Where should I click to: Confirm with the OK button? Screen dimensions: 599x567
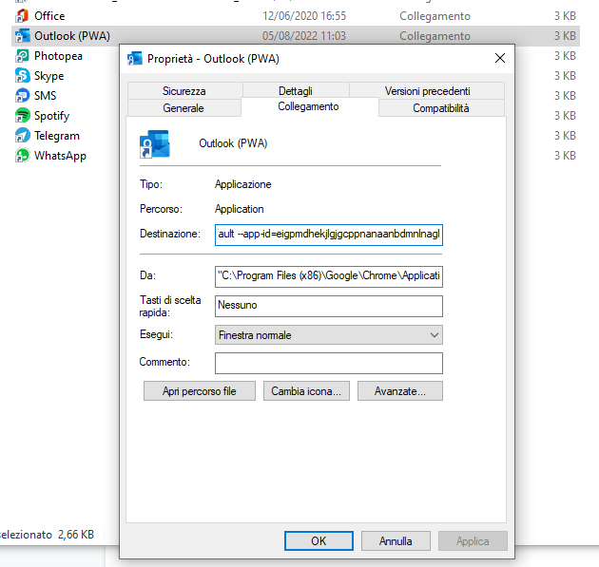point(319,540)
